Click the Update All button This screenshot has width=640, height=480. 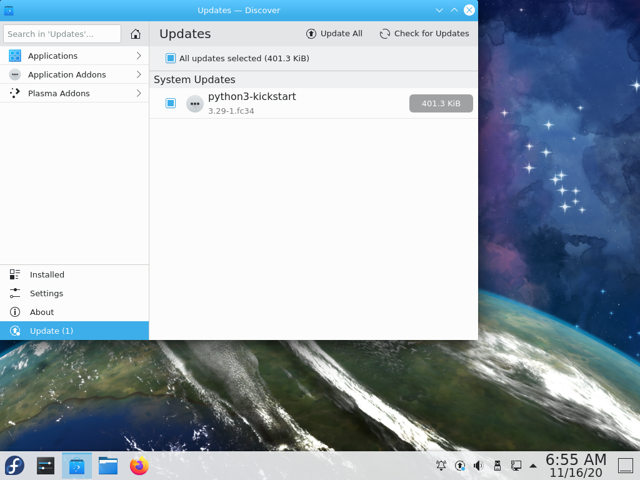(334, 34)
